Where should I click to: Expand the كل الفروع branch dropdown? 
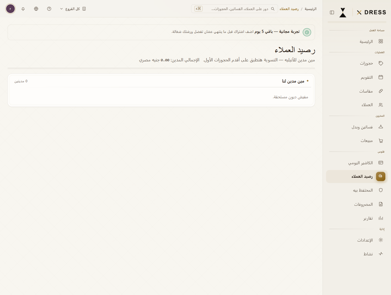[73, 9]
